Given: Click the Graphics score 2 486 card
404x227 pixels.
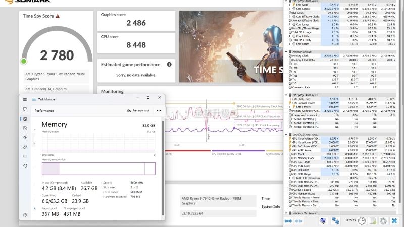Looking at the screenshot, I should (136, 21).
